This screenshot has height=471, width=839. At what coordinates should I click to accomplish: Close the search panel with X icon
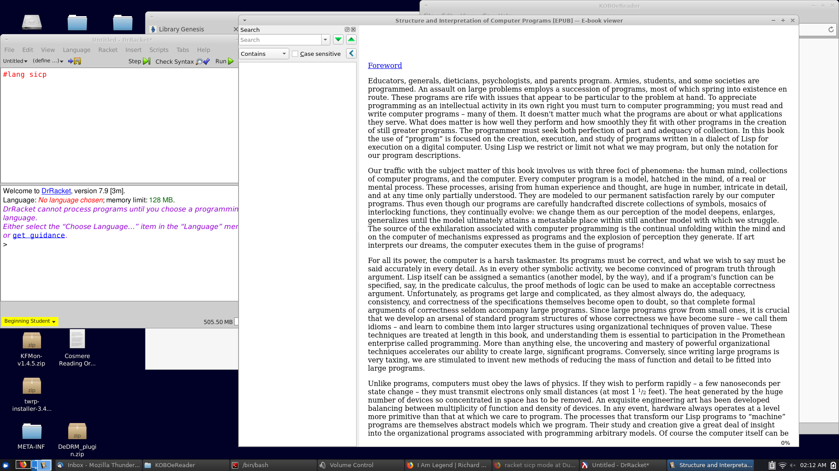(x=354, y=30)
